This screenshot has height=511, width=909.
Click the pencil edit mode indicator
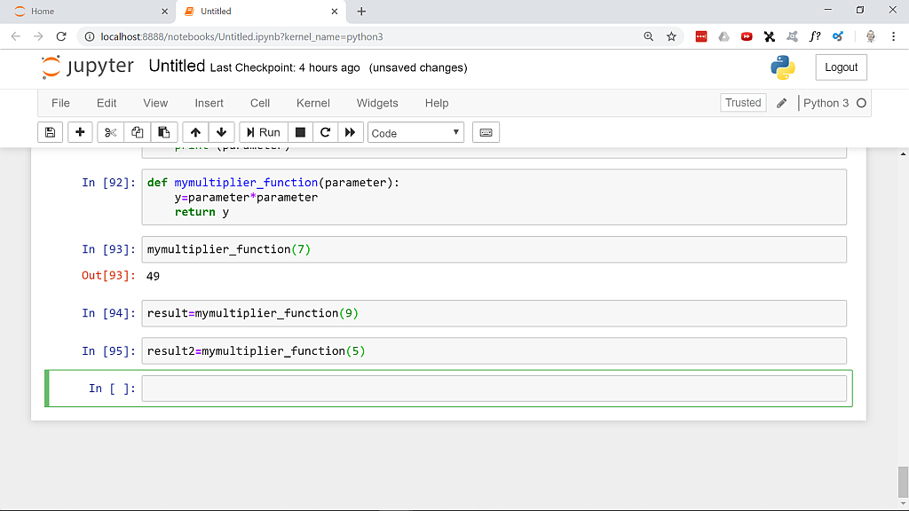[781, 103]
